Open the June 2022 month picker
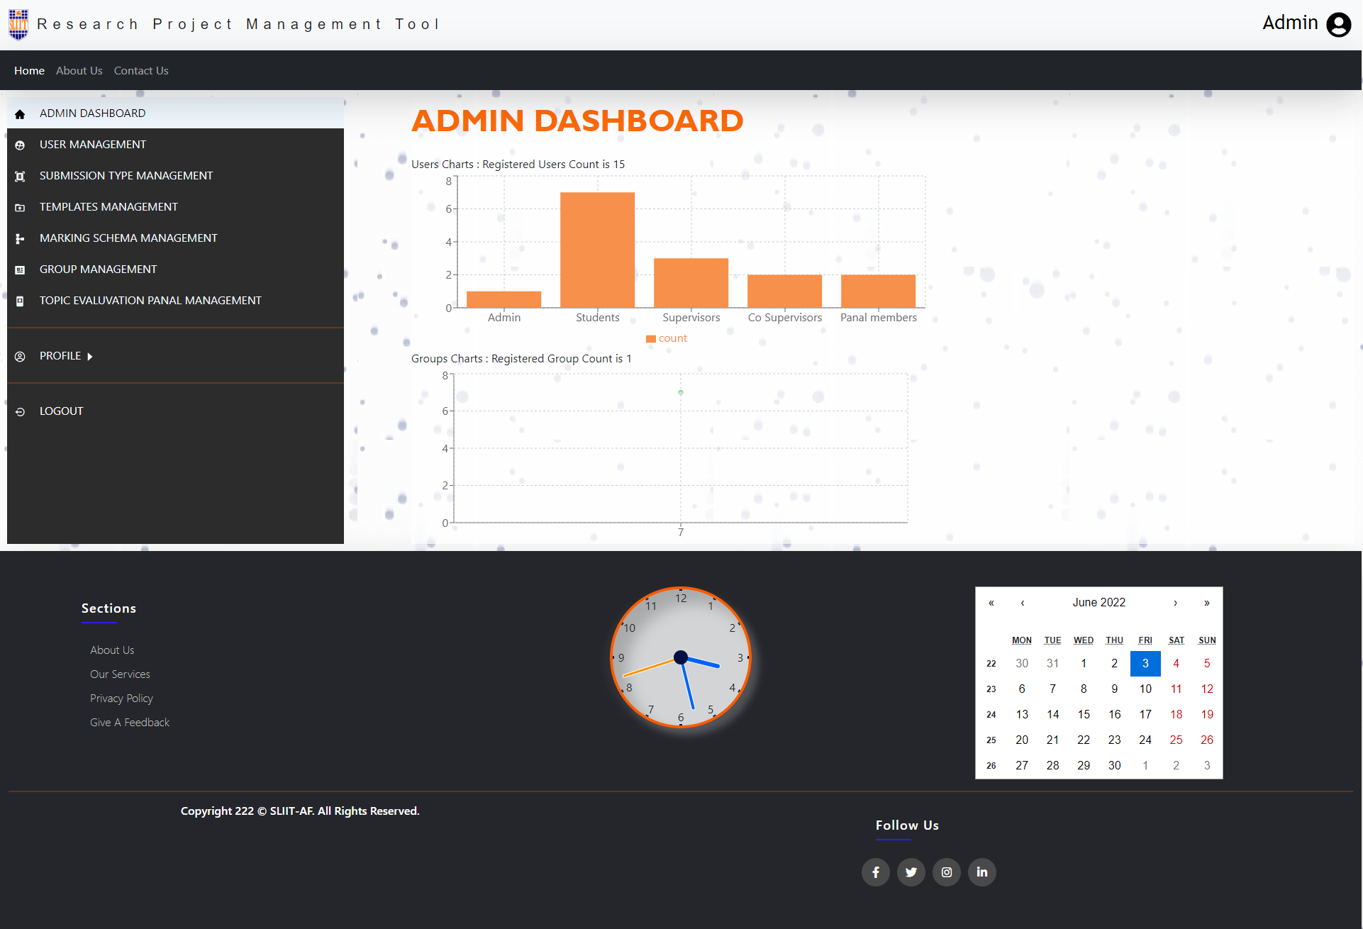Screen dimensions: 1363x929 point(1099,603)
